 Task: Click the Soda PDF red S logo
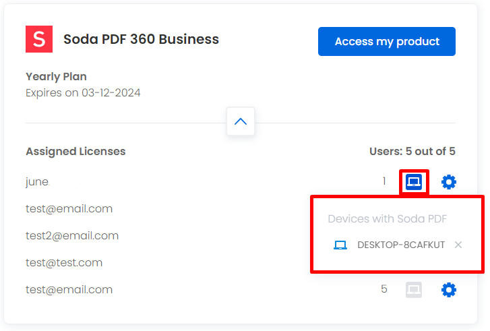pyautogui.click(x=39, y=39)
